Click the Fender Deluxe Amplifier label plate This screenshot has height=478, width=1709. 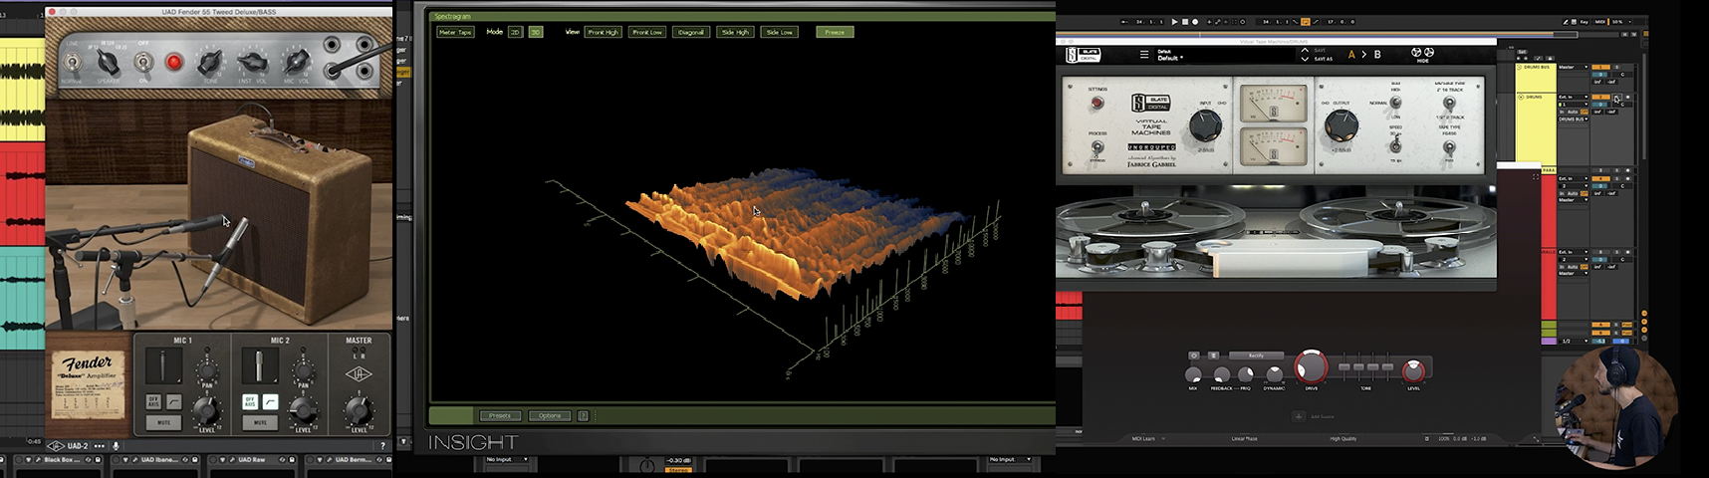pyautogui.click(x=89, y=384)
